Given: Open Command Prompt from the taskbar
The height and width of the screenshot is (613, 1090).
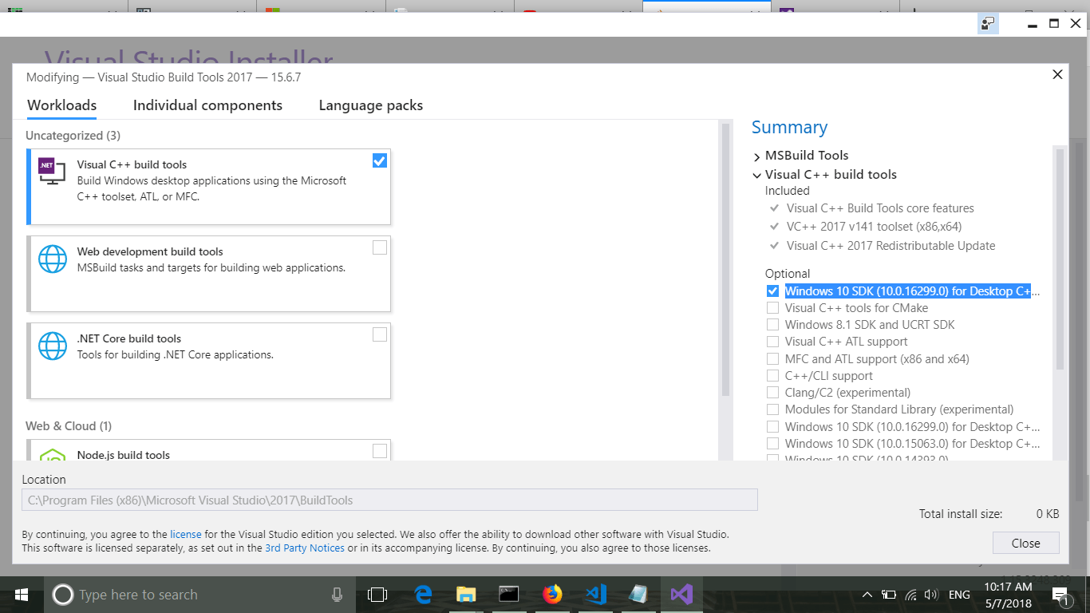Looking at the screenshot, I should [x=509, y=595].
